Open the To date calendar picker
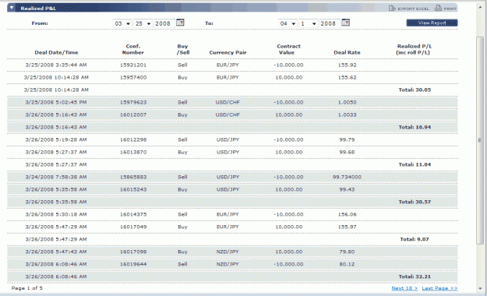This screenshot has height=296, width=487. click(345, 23)
